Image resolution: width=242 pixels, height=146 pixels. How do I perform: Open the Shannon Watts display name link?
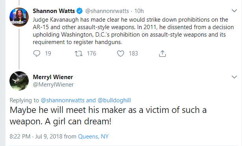point(54,11)
